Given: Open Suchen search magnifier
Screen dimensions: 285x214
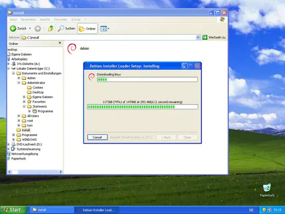Looking at the screenshot, I should [x=61, y=28].
